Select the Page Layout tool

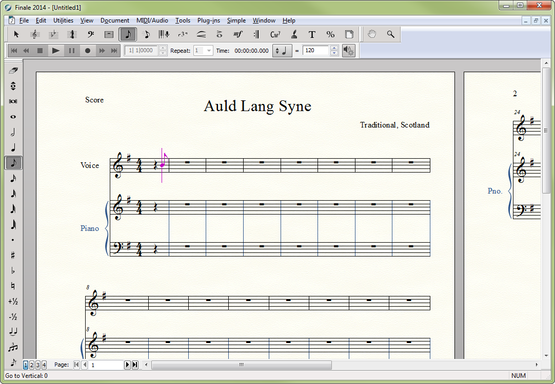349,34
